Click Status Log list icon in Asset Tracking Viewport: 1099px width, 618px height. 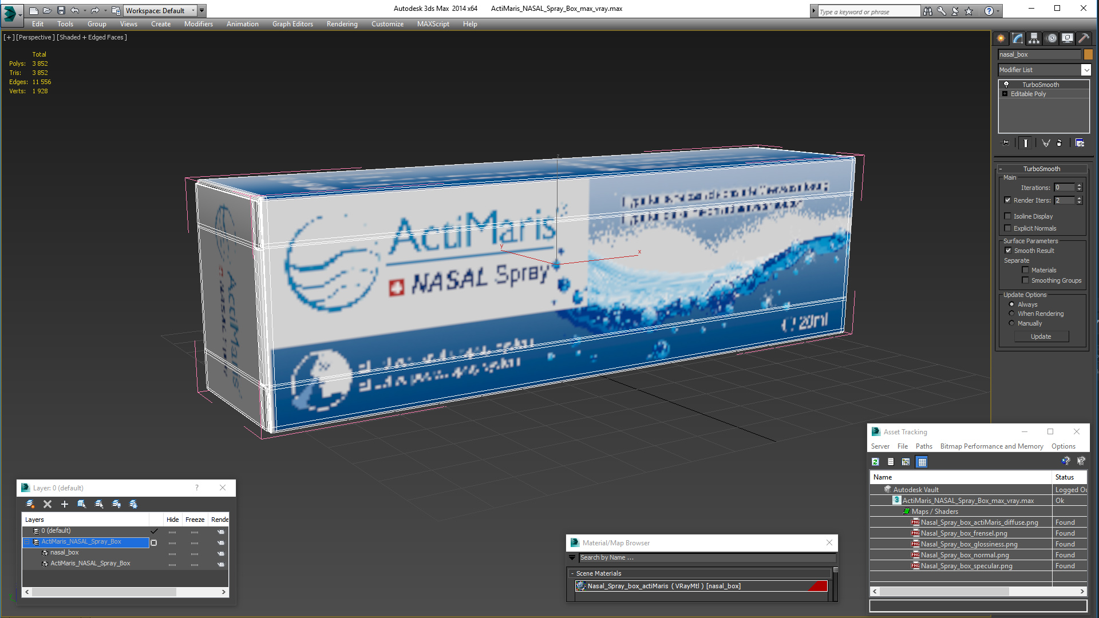891,462
